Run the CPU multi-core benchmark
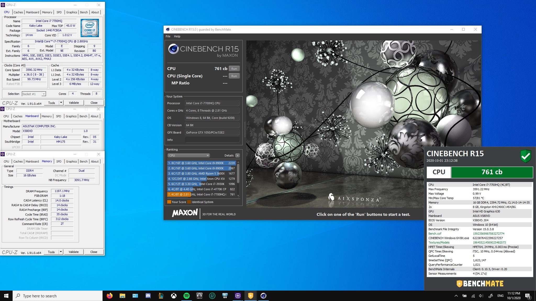This screenshot has height=301, width=536. coord(234,69)
